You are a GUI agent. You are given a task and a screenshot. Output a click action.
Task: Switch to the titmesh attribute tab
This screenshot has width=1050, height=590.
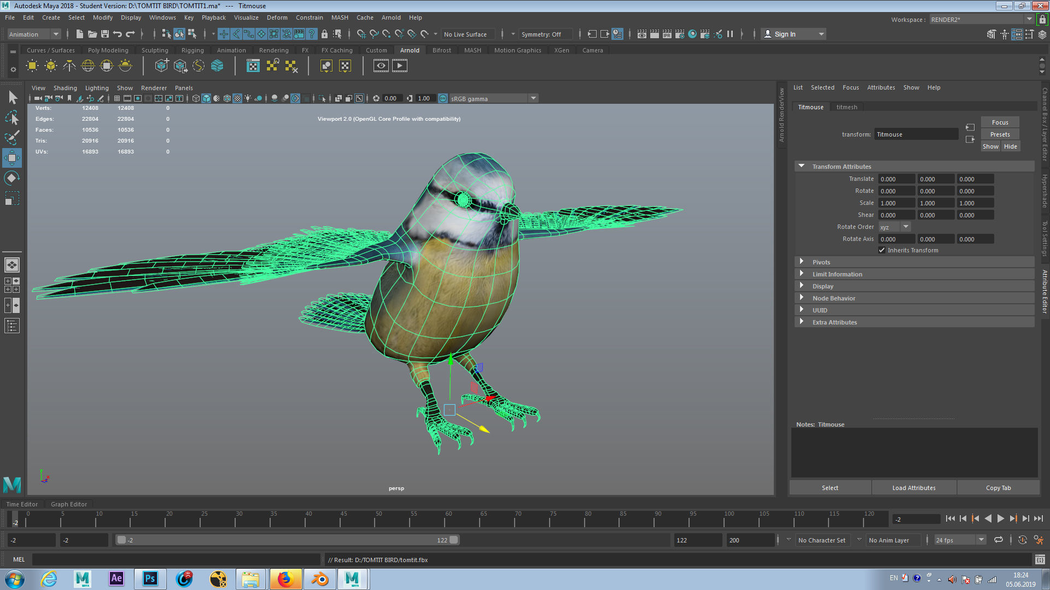click(847, 107)
